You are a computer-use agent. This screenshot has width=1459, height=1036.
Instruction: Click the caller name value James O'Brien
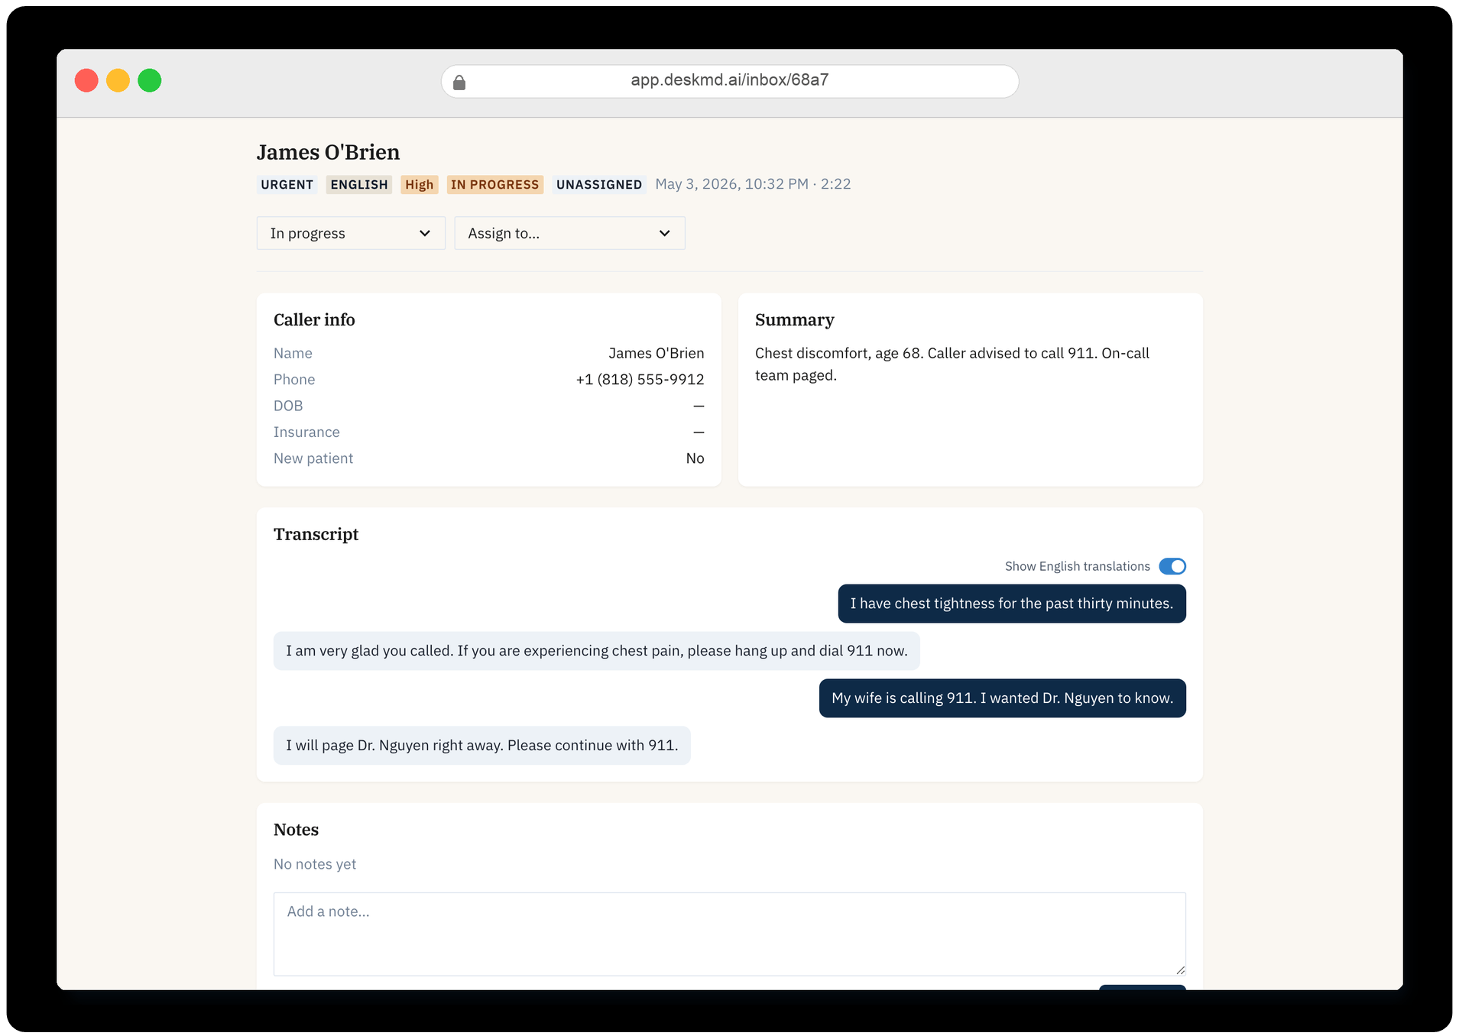pos(657,353)
